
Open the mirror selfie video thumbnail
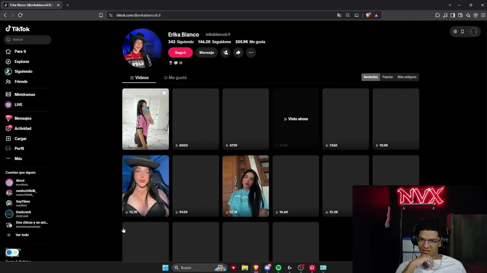145,119
